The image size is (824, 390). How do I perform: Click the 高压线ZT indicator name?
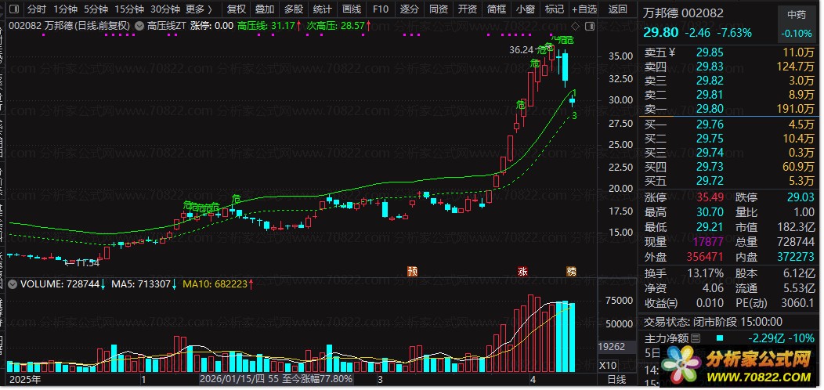(166, 25)
